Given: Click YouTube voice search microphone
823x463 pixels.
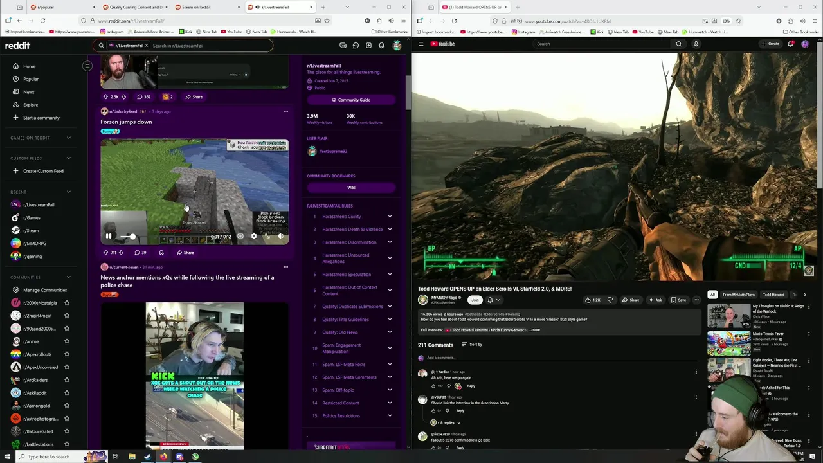Looking at the screenshot, I should click(696, 44).
